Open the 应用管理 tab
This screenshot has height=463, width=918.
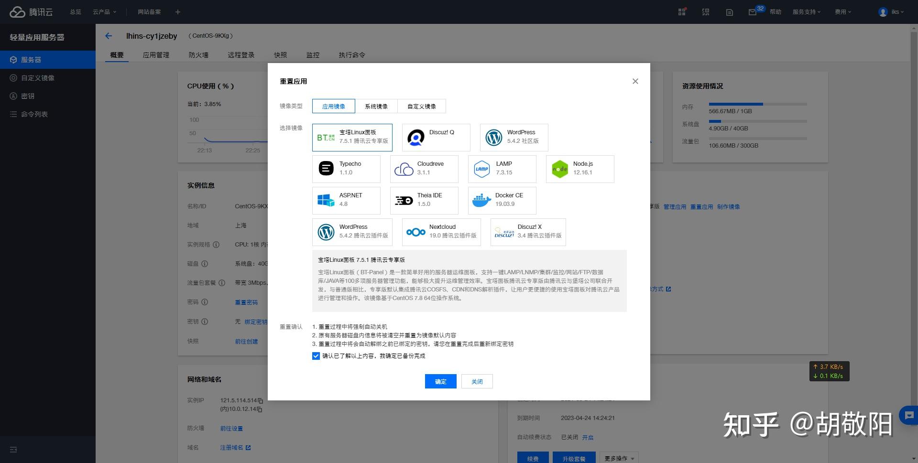[x=156, y=55]
